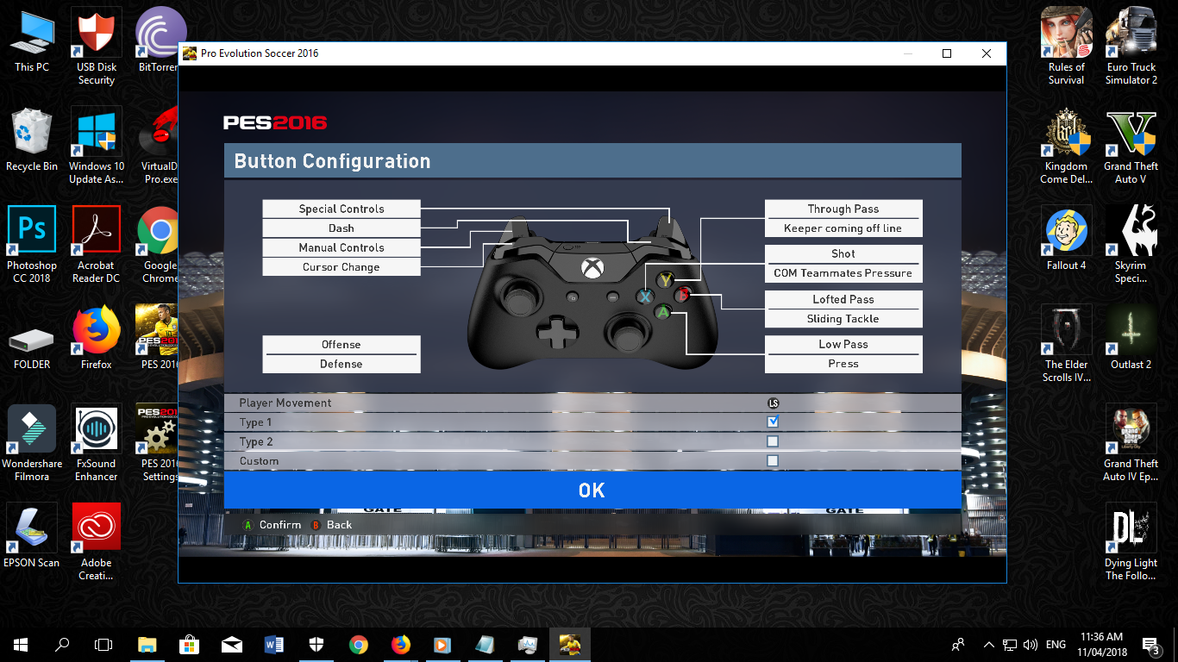The width and height of the screenshot is (1178, 662).
Task: Open Word from the taskbar
Action: tap(273, 644)
